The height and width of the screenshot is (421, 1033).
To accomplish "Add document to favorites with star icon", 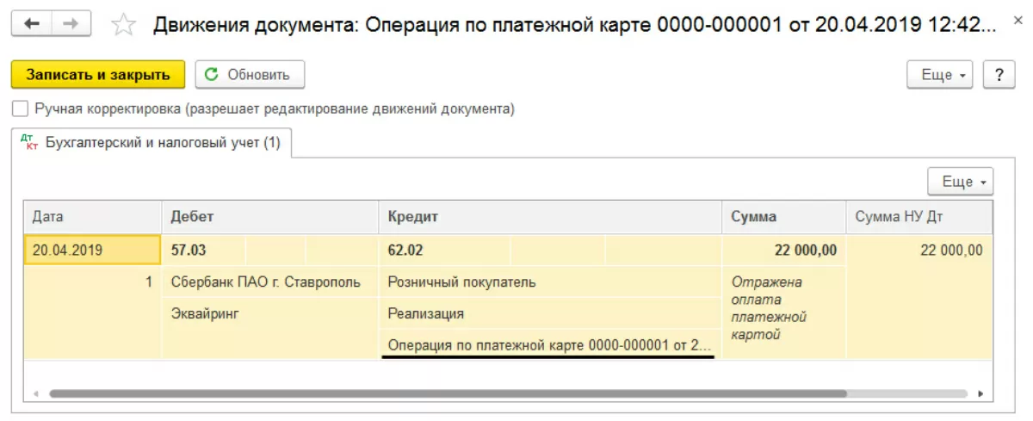I will [125, 25].
